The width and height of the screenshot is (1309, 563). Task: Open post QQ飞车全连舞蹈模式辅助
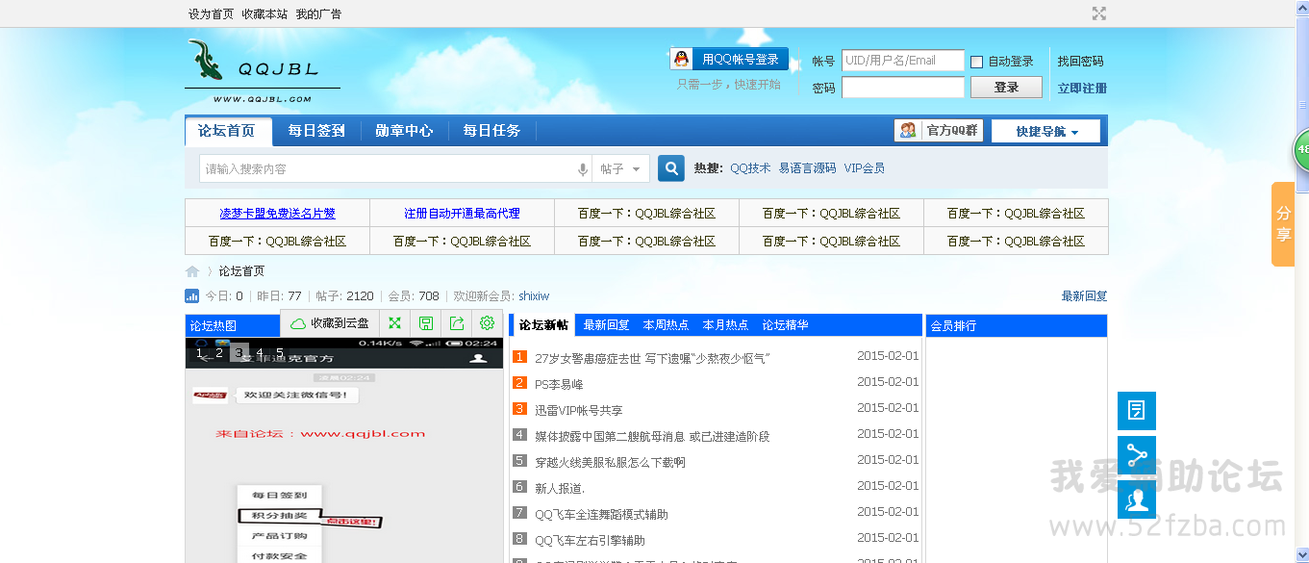pos(601,514)
